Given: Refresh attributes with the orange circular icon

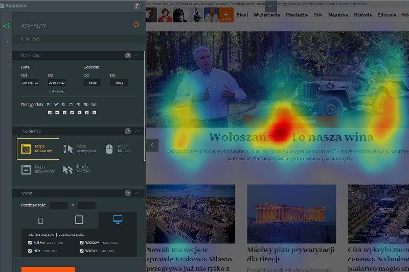Looking at the screenshot, I should [136, 25].
